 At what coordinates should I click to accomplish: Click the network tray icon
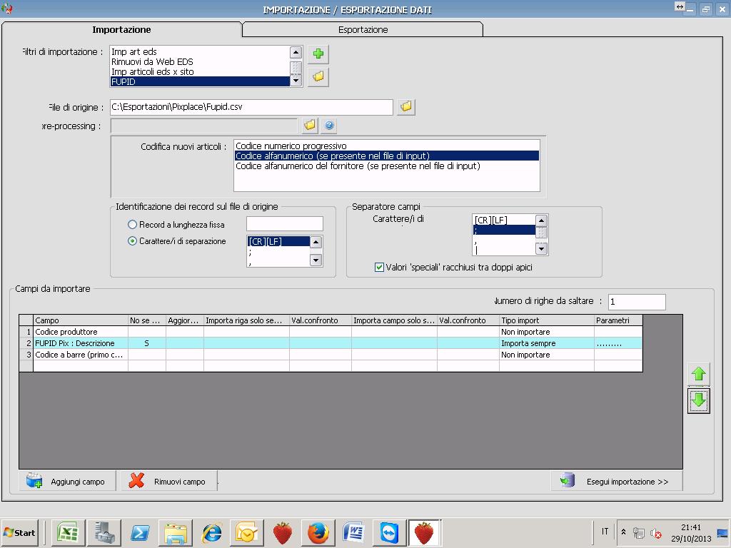[639, 532]
